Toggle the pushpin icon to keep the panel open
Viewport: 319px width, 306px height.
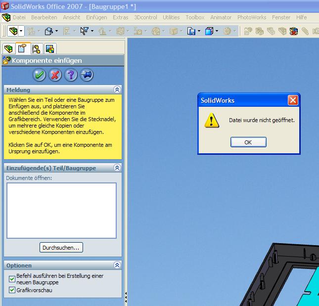[87, 75]
